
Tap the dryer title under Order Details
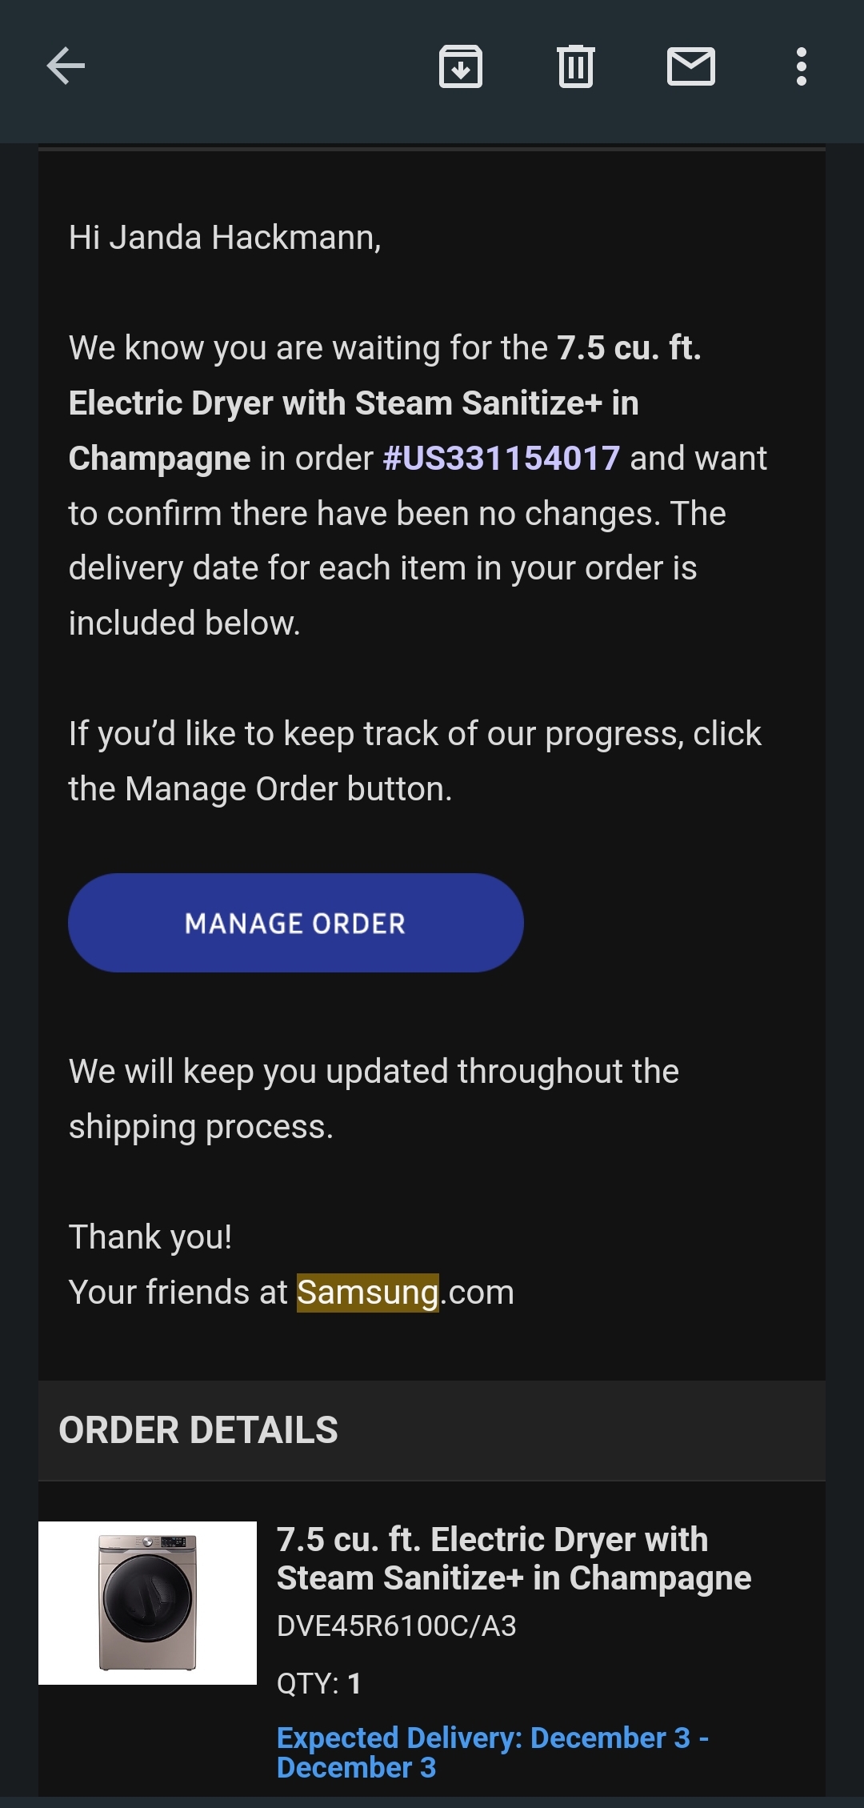point(514,1558)
